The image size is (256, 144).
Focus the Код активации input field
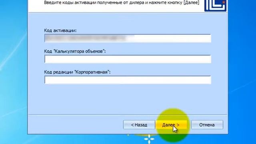pos(128,38)
